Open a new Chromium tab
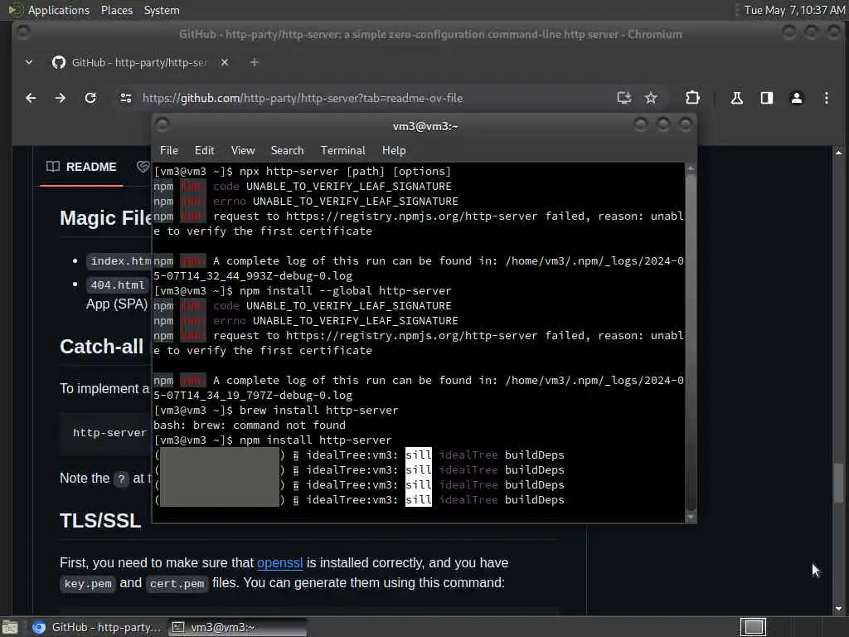Viewport: 849px width, 637px height. 254,62
